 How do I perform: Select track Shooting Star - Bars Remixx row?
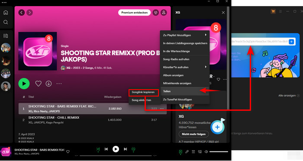(x=93, y=109)
